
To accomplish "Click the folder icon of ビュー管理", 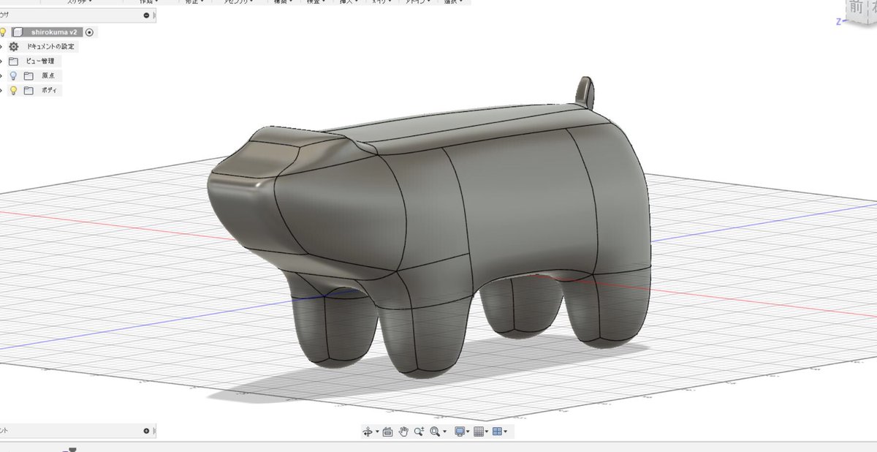I will click(x=13, y=61).
